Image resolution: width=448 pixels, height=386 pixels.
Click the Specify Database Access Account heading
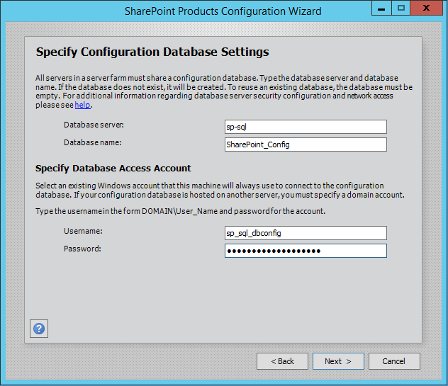coord(113,168)
